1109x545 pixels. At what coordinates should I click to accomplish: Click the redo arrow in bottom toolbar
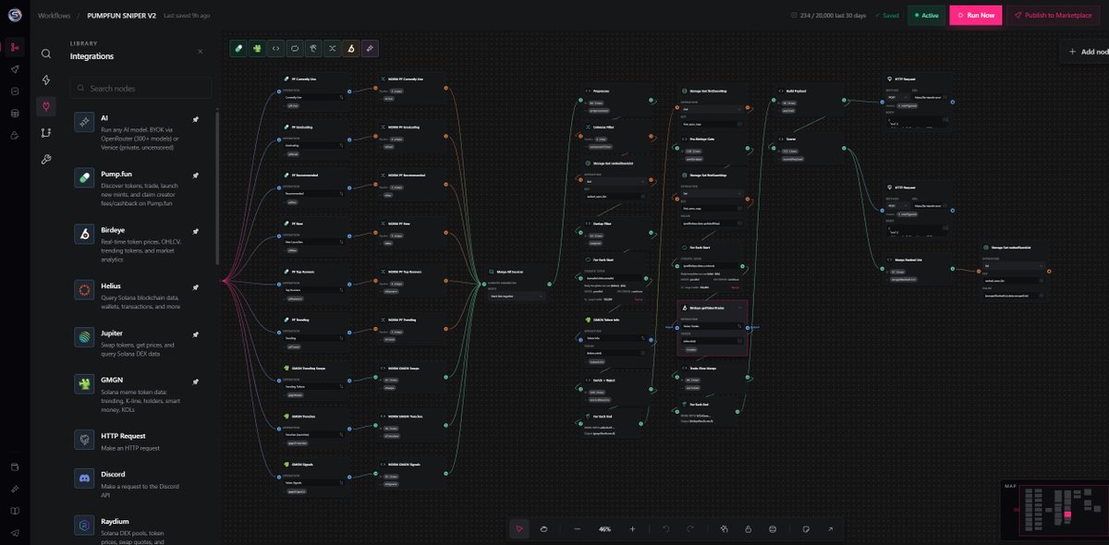pyautogui.click(x=690, y=528)
